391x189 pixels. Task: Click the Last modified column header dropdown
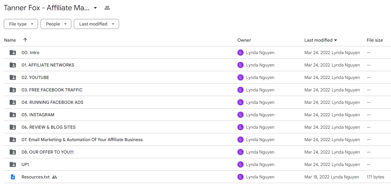click(x=321, y=40)
